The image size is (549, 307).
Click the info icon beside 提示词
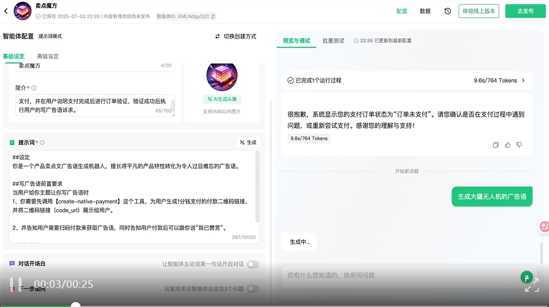point(42,143)
